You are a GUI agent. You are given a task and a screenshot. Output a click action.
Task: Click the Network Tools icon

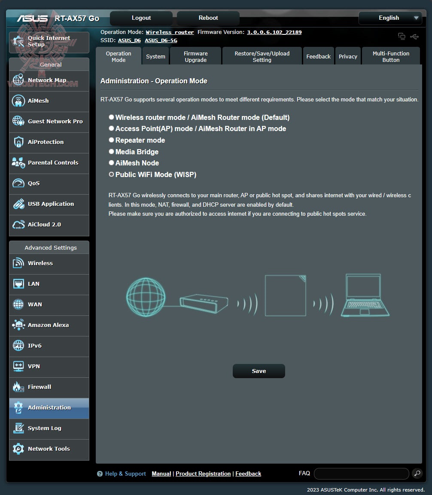[x=18, y=449]
